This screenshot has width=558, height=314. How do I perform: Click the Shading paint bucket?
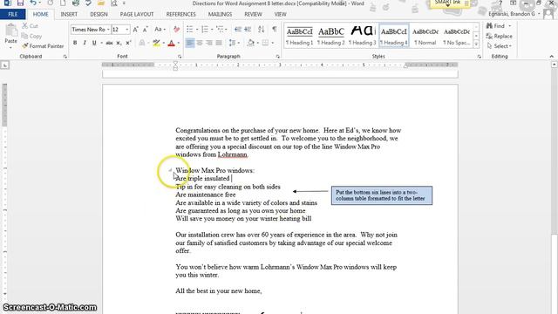click(250, 43)
